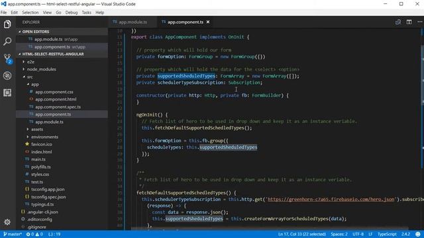
Task: Open tsconfig.spec.json file
Action: 62,197
